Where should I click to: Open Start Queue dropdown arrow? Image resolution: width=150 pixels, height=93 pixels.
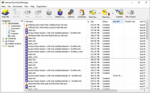[x=99, y=13]
